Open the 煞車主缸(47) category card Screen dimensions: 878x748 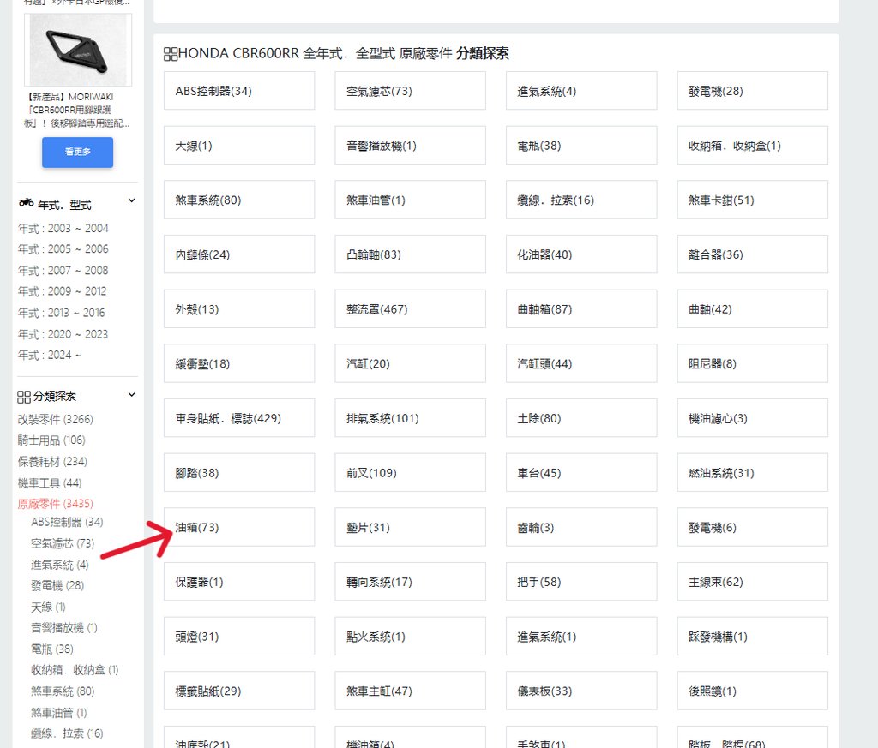[410, 691]
